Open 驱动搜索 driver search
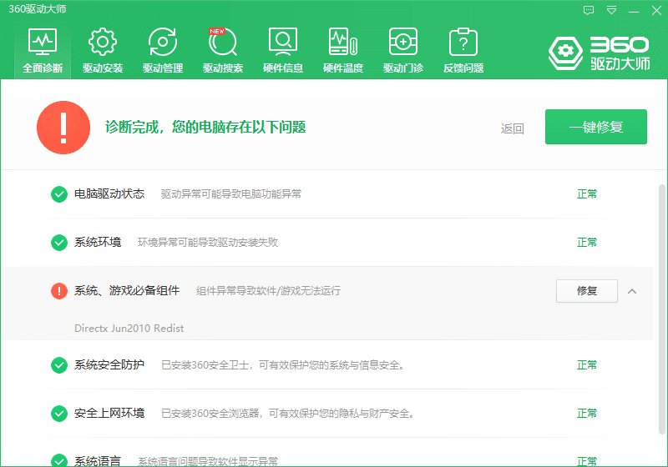668x467 pixels. (223, 51)
